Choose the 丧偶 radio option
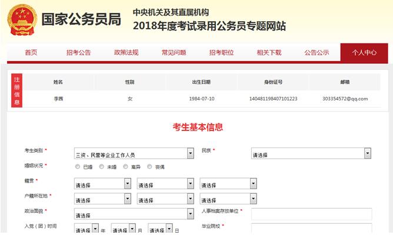 tap(150, 167)
